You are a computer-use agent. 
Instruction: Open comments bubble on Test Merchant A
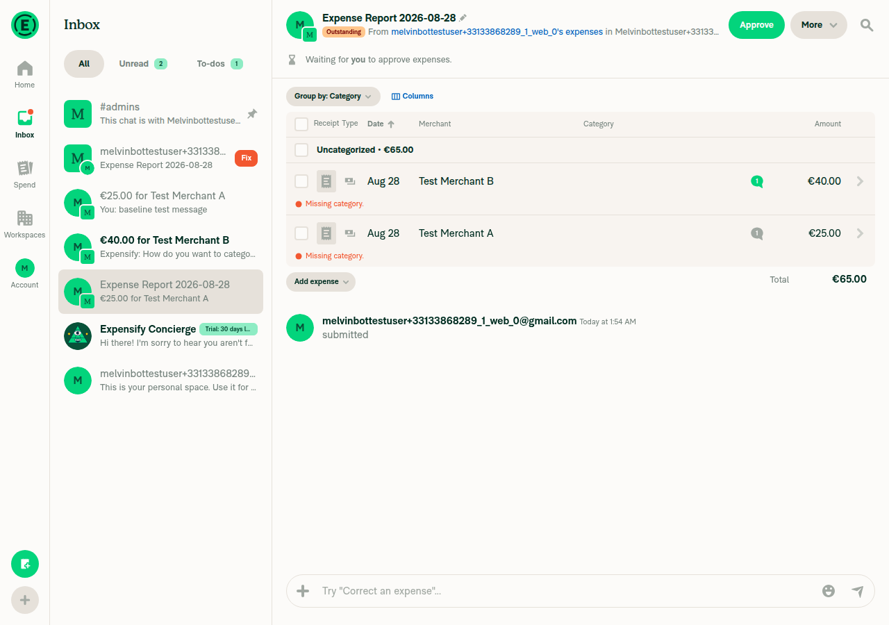(x=757, y=234)
